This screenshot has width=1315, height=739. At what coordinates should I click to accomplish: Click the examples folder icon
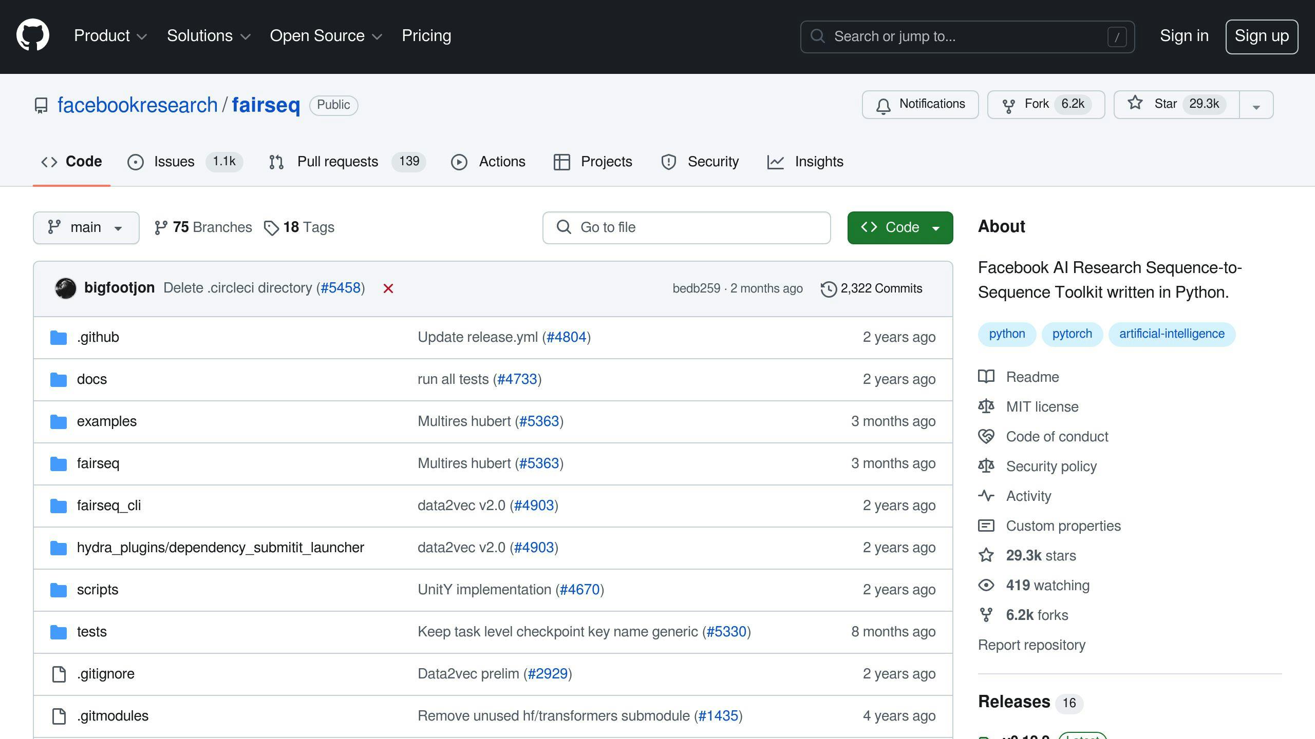point(59,422)
